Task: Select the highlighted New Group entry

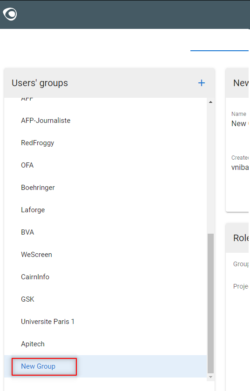Action: 105,366
